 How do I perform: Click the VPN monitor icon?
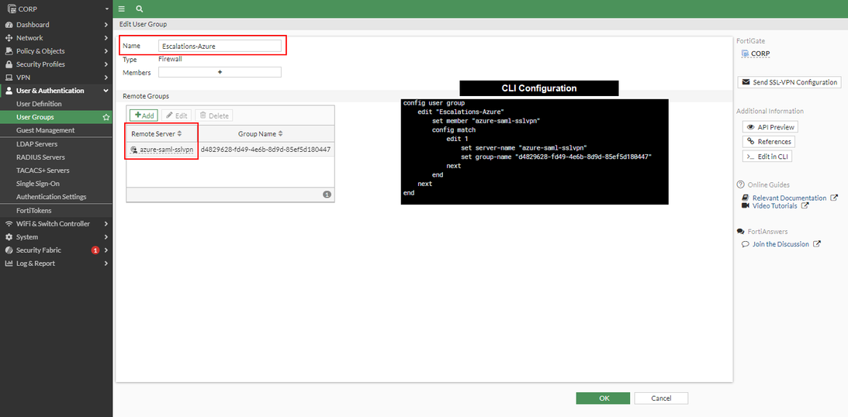(9, 78)
